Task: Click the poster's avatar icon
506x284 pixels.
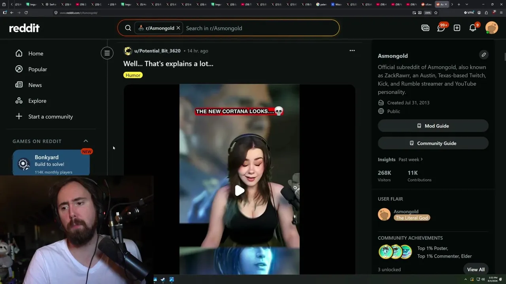Action: click(128, 51)
